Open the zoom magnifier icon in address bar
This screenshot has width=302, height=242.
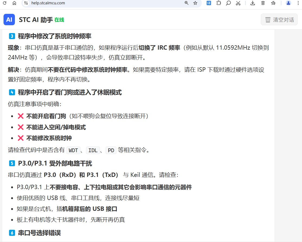[186, 3]
